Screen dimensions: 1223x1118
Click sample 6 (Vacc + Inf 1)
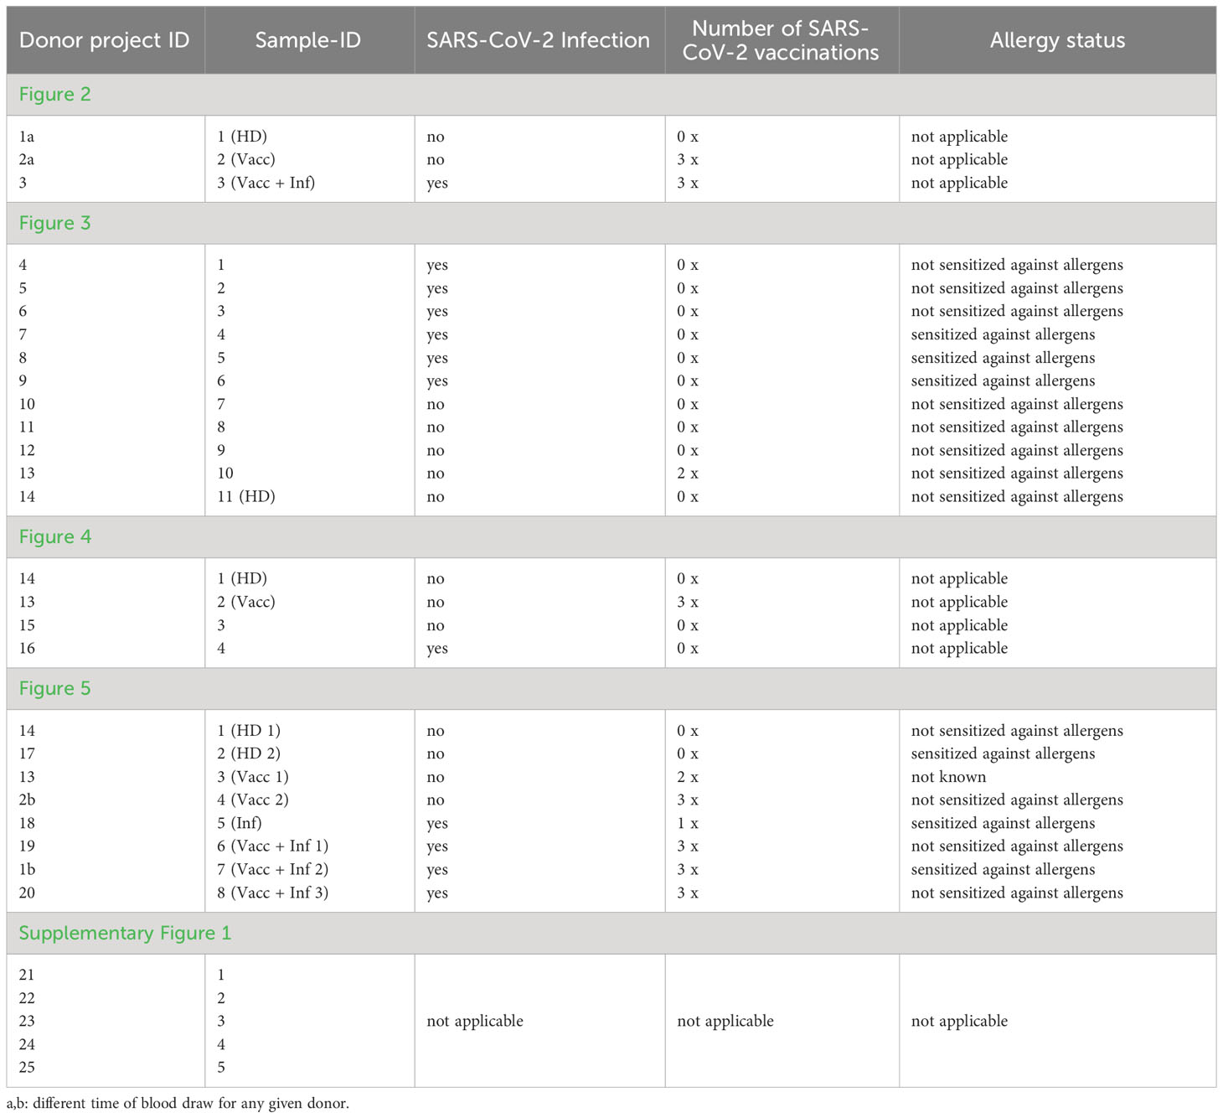273,846
